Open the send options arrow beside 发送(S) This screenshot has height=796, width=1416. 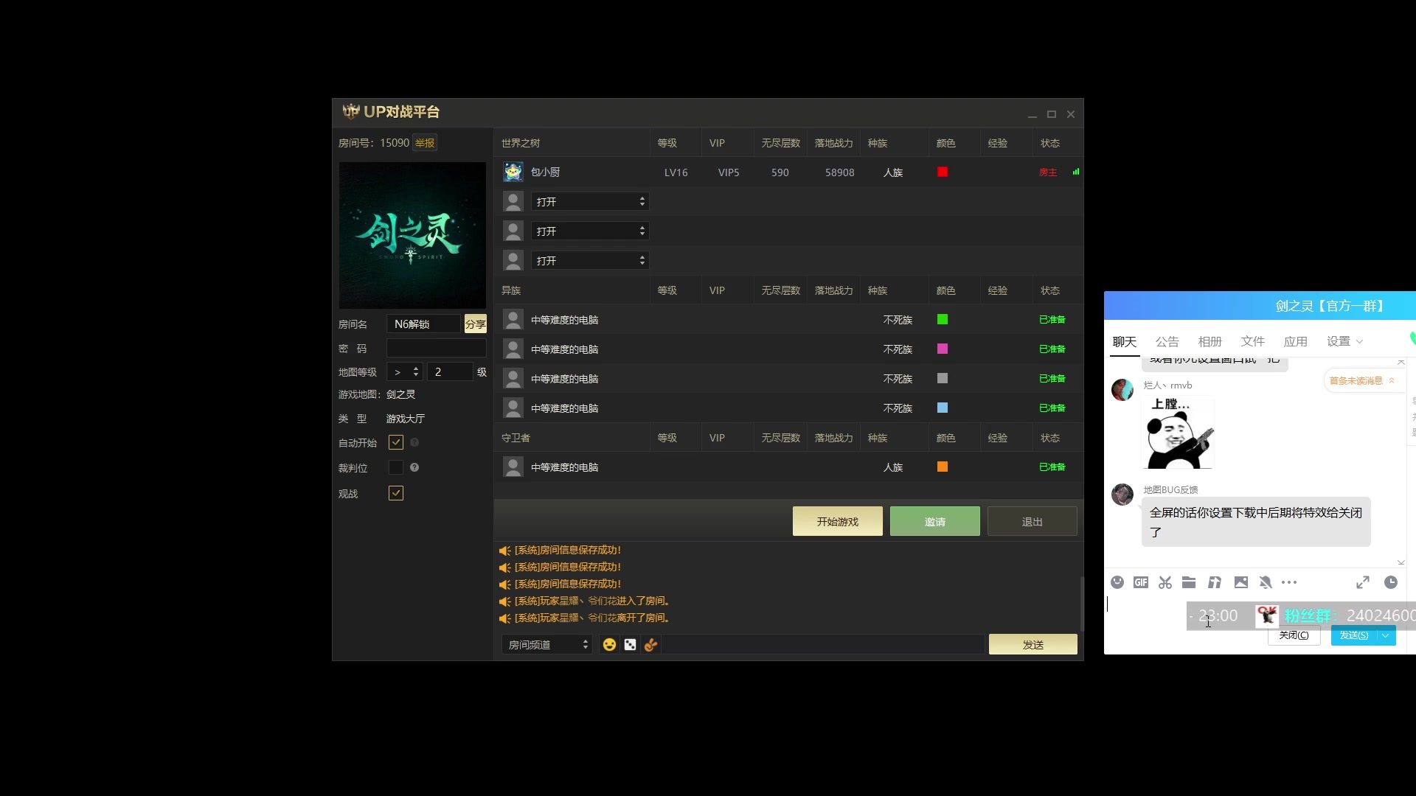pyautogui.click(x=1386, y=635)
